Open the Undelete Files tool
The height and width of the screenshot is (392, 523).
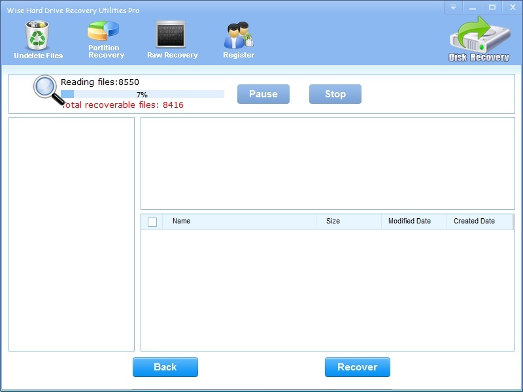click(38, 40)
